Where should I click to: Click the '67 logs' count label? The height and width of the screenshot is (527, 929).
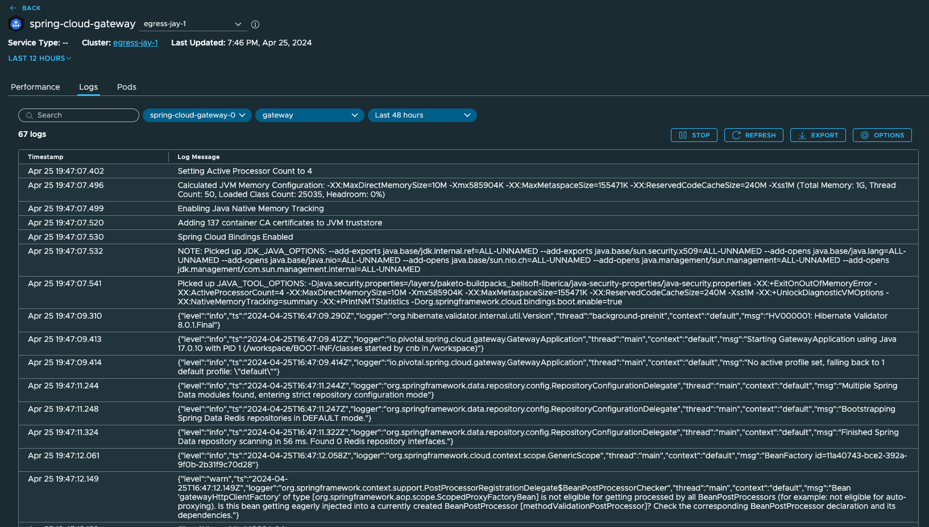coord(32,134)
